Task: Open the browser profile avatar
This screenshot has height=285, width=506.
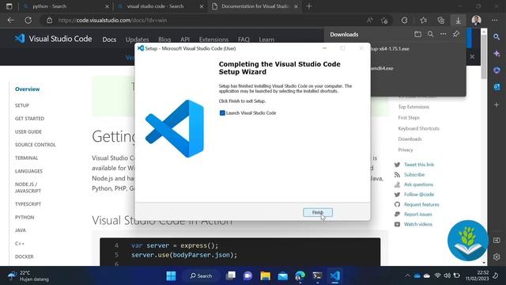Action: 476,20
